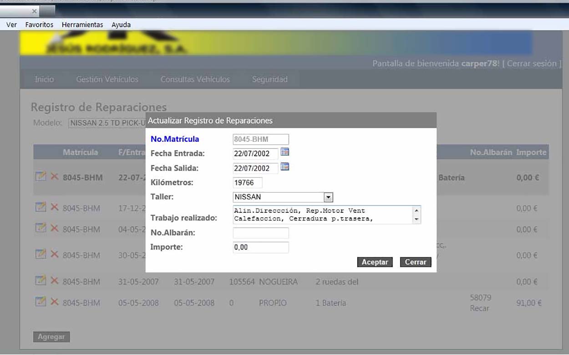The height and width of the screenshot is (355, 569).
Task: Click the Cerrar sesión link
Action: pyautogui.click(x=532, y=64)
